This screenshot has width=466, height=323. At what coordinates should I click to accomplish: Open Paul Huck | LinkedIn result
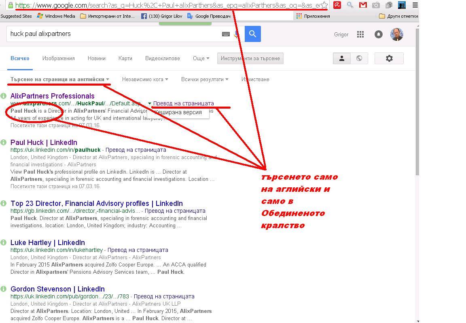[44, 143]
